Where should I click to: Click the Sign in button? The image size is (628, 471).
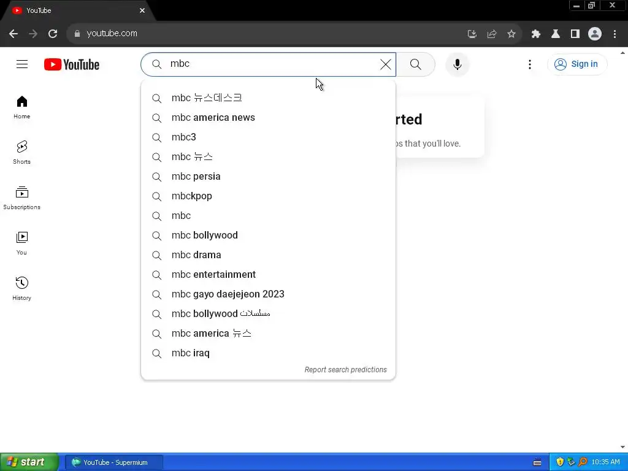point(577,64)
